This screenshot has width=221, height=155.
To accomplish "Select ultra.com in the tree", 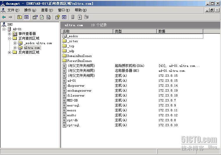I will (x=32, y=48).
